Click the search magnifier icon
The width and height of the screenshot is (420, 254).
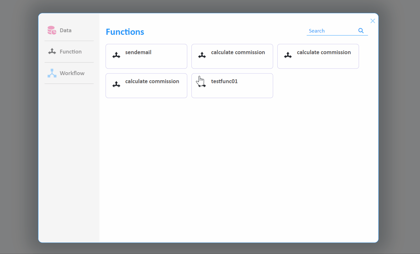(x=361, y=31)
